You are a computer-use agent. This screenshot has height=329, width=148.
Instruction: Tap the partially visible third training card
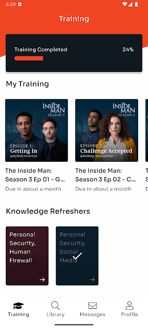pyautogui.click(x=147, y=130)
